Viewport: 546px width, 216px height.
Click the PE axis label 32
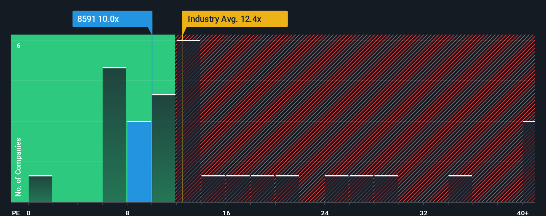point(423,213)
